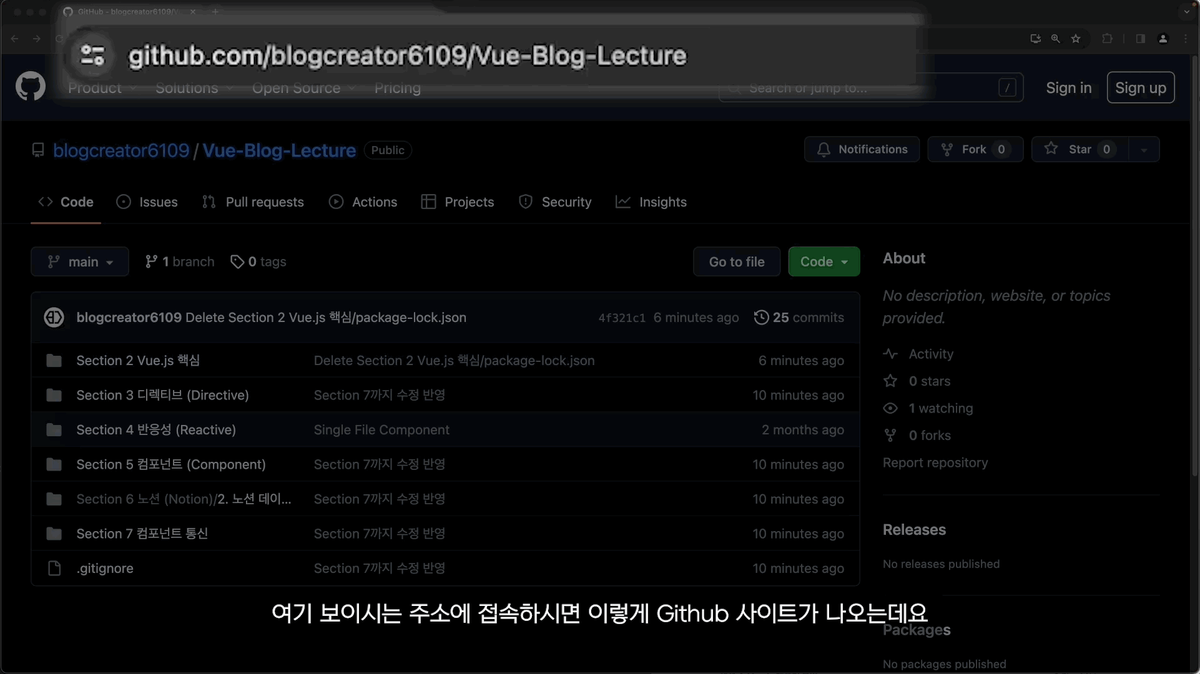Screen dimensions: 1200x674
Task: Click the GitHub Octocat logo
Action: 31,87
